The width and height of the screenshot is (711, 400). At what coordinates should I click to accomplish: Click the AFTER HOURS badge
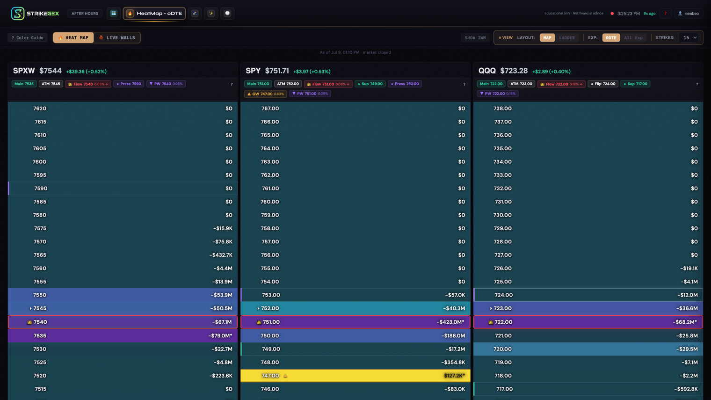tap(85, 14)
